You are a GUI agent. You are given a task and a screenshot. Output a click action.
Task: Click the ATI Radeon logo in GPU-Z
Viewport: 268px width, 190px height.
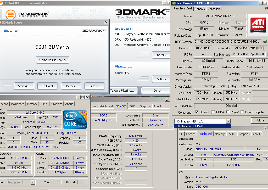pos(258,25)
